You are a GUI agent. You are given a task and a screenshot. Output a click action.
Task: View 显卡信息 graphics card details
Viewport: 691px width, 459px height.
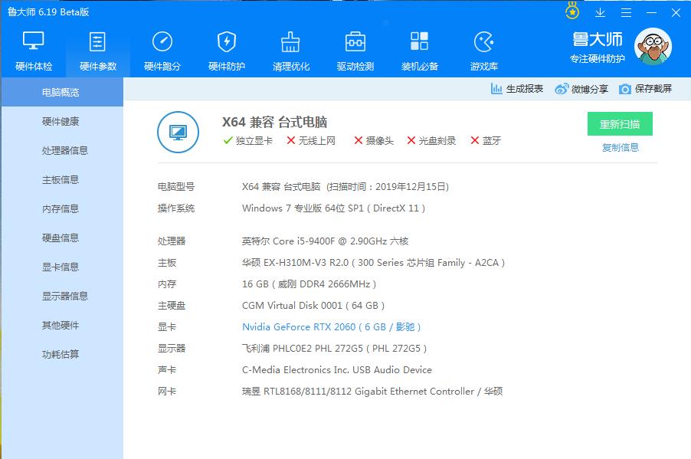click(61, 267)
